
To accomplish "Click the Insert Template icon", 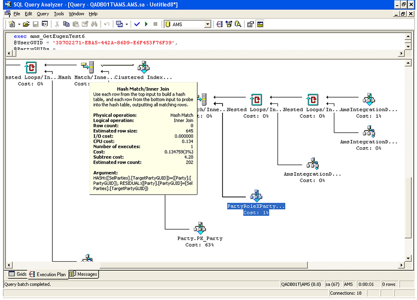I will click(45, 24).
